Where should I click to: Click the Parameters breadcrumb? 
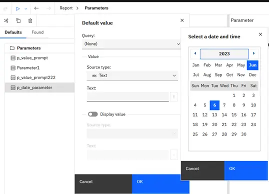pos(96,8)
